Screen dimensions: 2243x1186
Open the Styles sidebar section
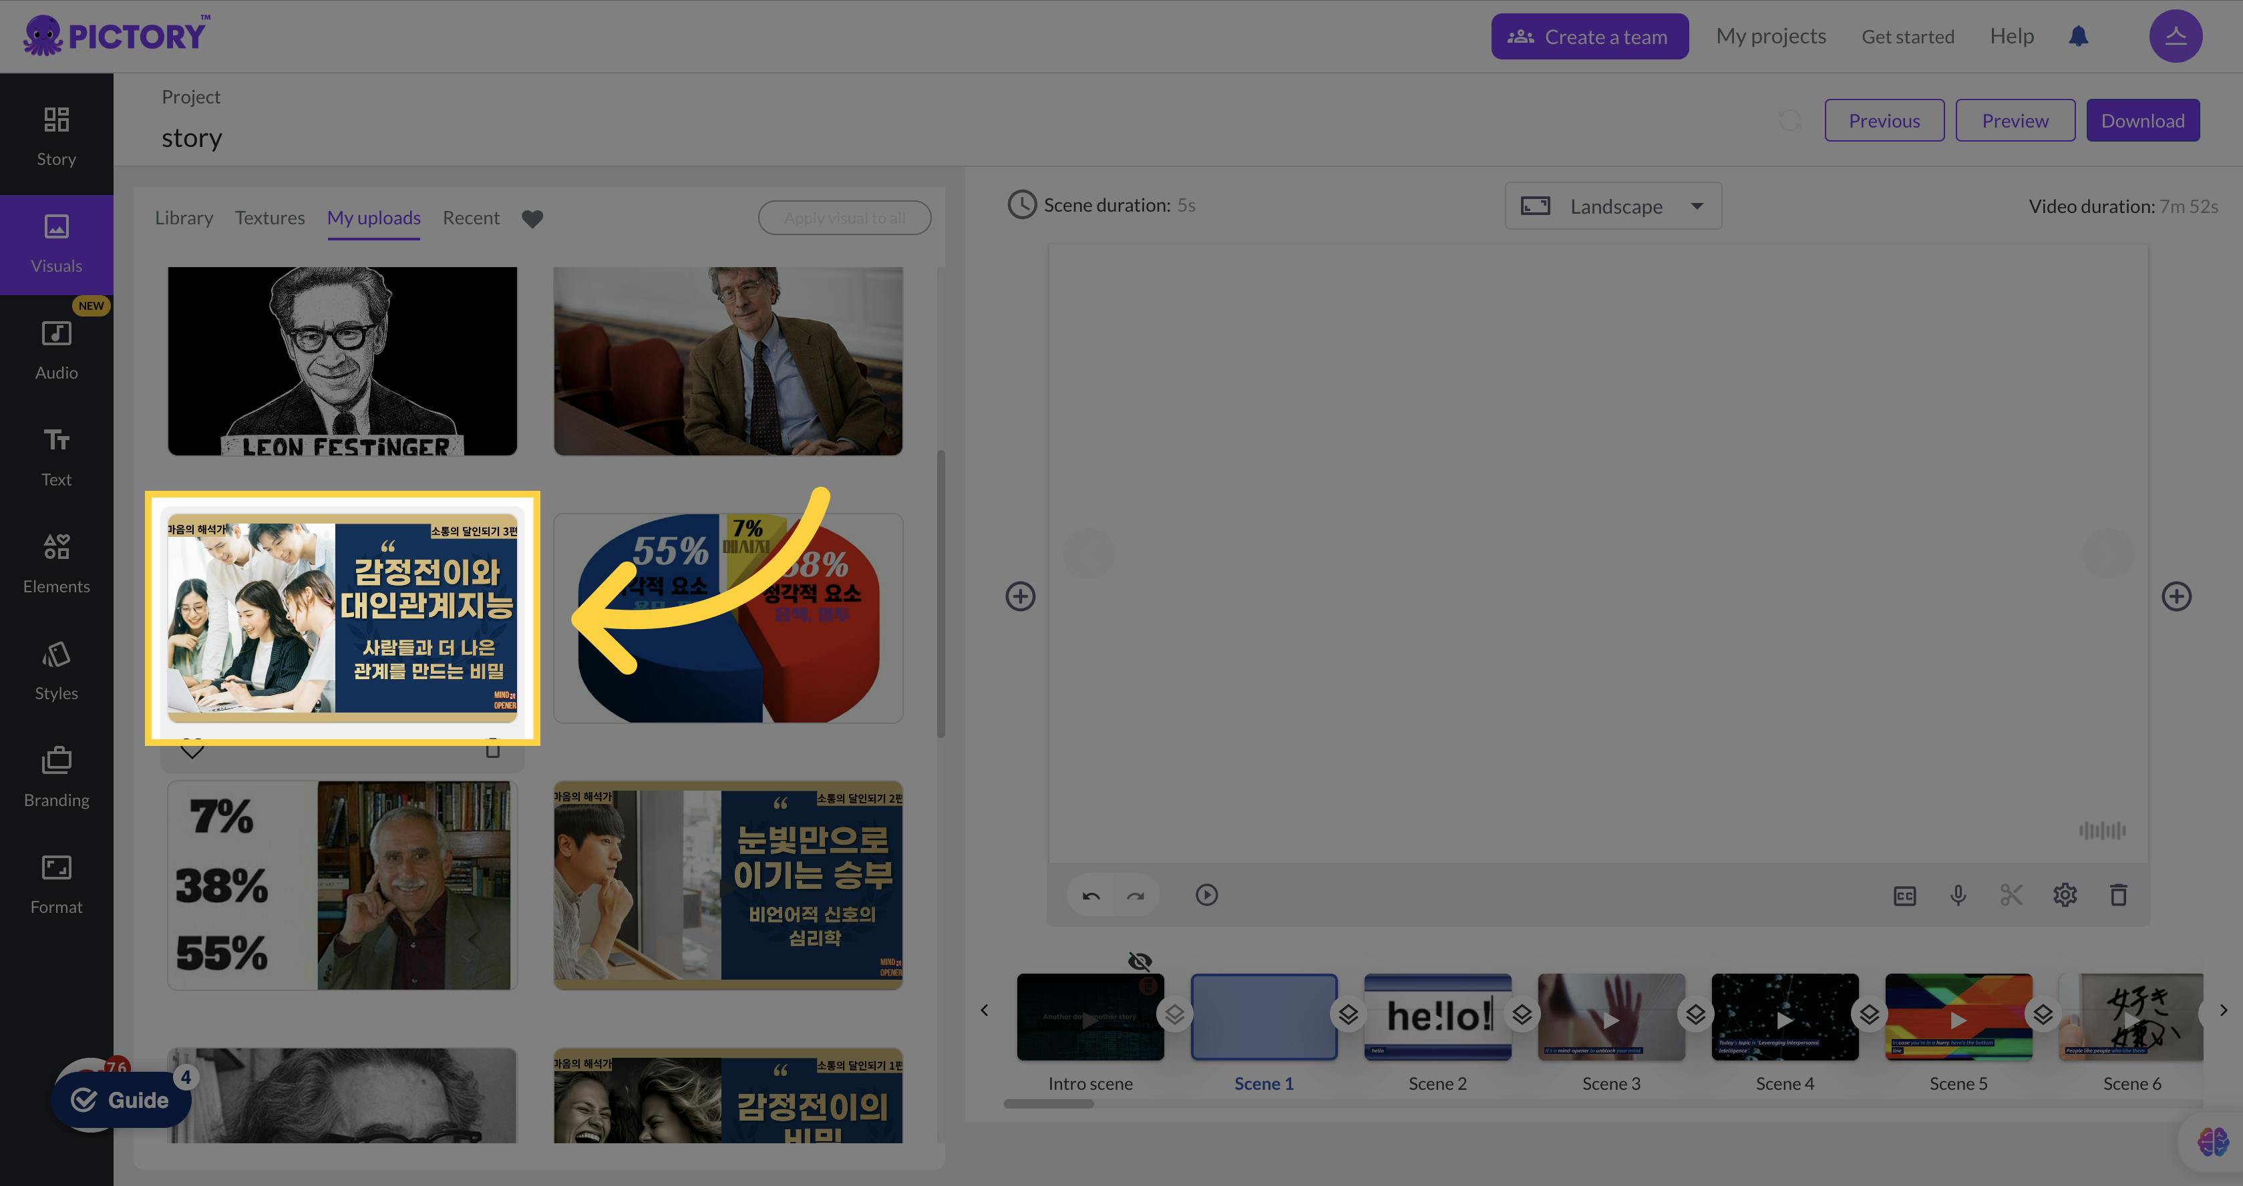pos(57,671)
